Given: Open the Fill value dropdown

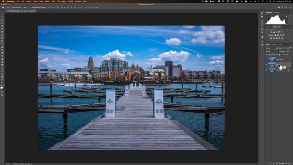Looking at the screenshot, I should (290, 55).
